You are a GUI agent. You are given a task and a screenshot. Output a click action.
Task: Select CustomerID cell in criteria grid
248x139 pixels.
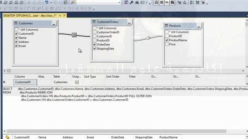25,82
